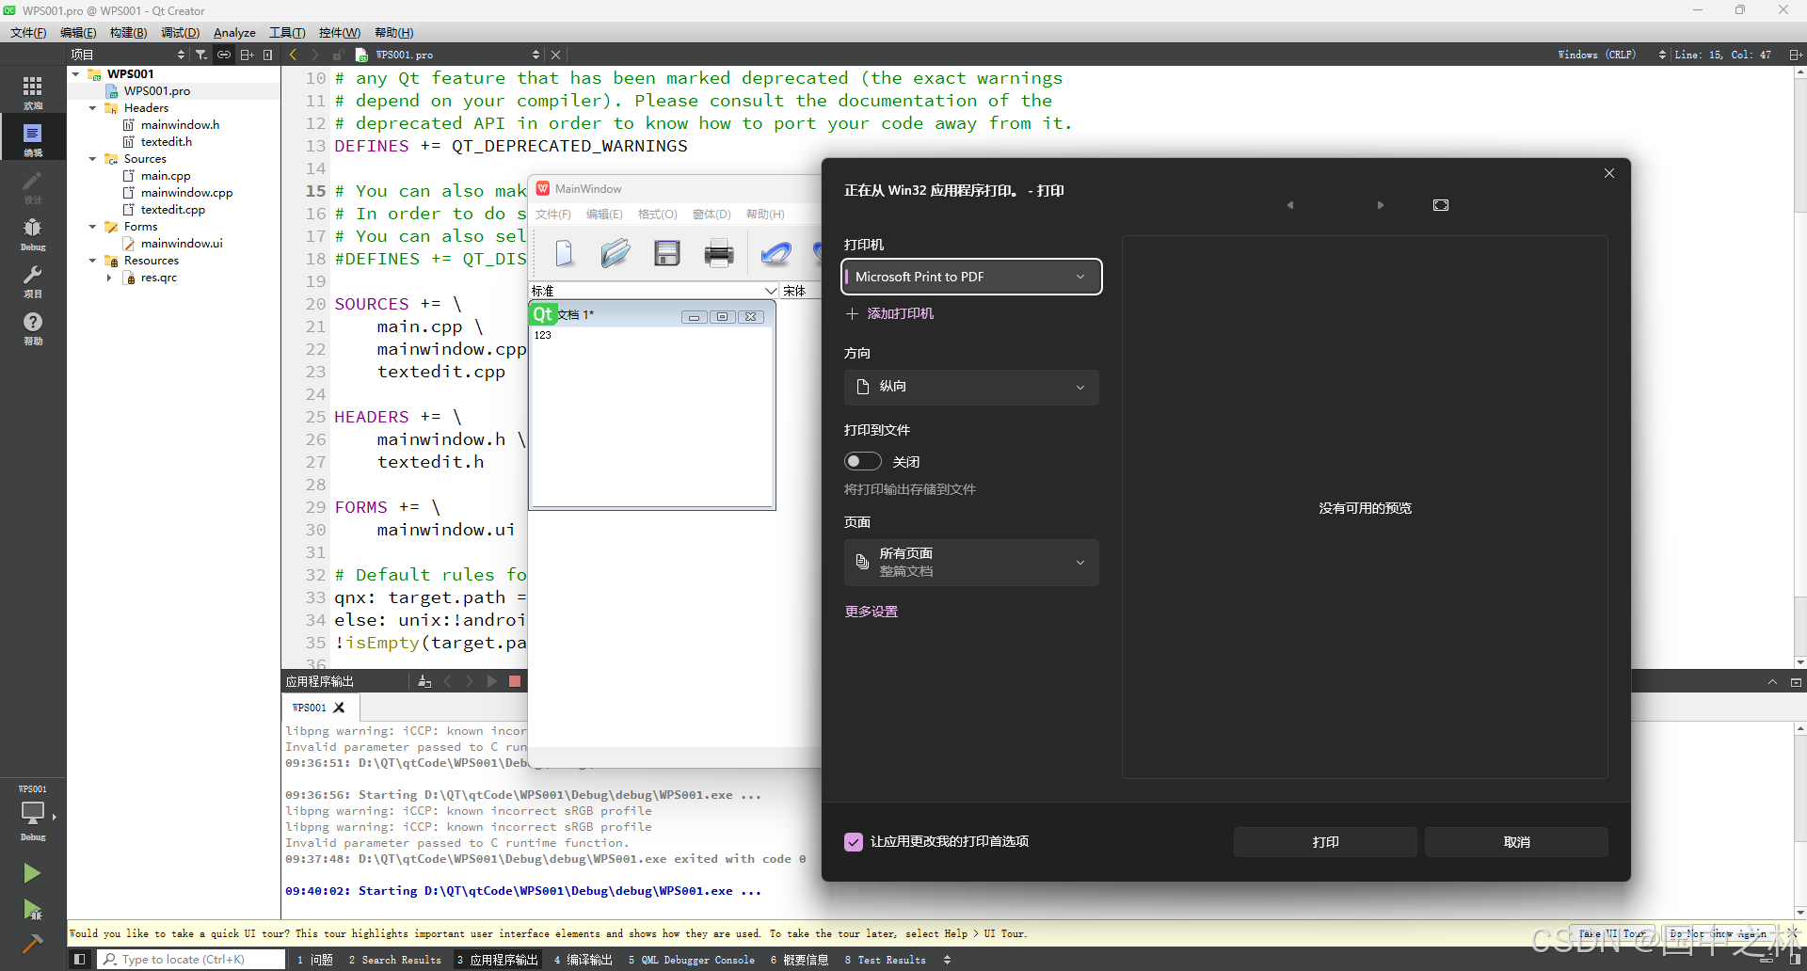The height and width of the screenshot is (971, 1807).
Task: Collapse the Sources folder
Action: pos(92,159)
